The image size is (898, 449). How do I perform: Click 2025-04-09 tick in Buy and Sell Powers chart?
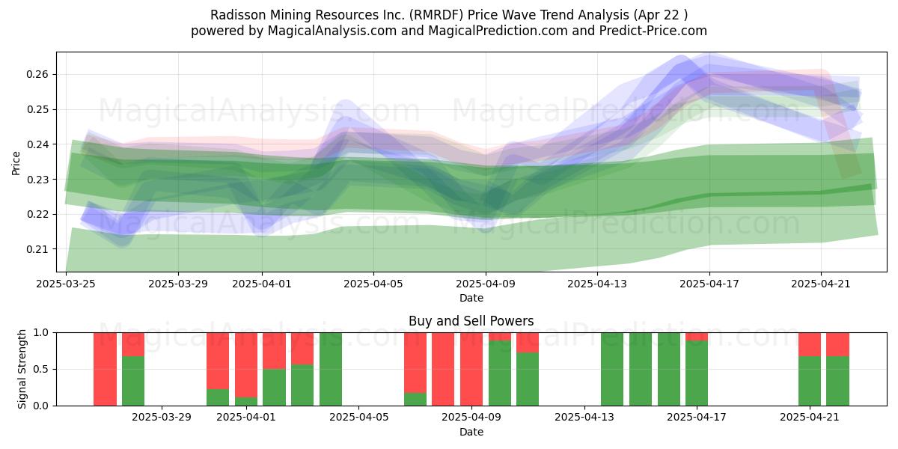472,418
